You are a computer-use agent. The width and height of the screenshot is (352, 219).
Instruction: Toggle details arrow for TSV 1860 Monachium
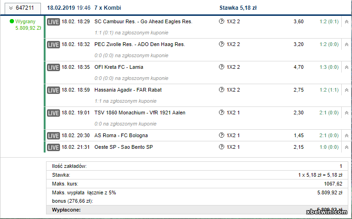pos(346,113)
